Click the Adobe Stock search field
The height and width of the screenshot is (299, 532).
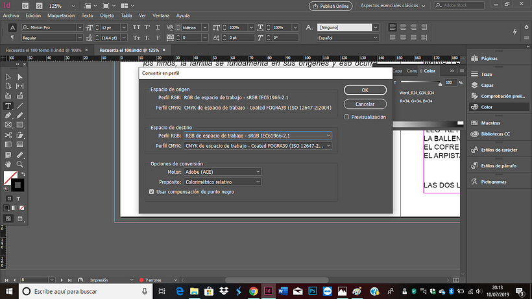pos(459,5)
